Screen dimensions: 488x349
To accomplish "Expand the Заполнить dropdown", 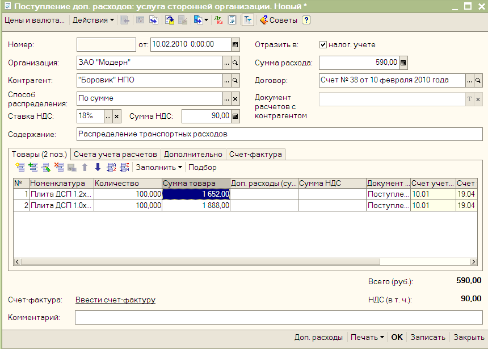I will point(159,168).
